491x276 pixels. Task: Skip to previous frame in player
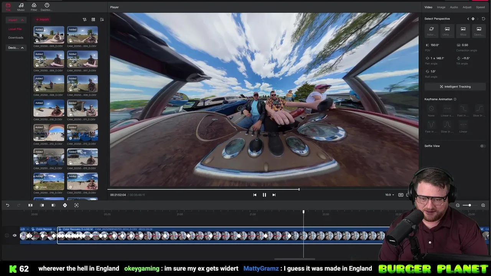(255, 195)
